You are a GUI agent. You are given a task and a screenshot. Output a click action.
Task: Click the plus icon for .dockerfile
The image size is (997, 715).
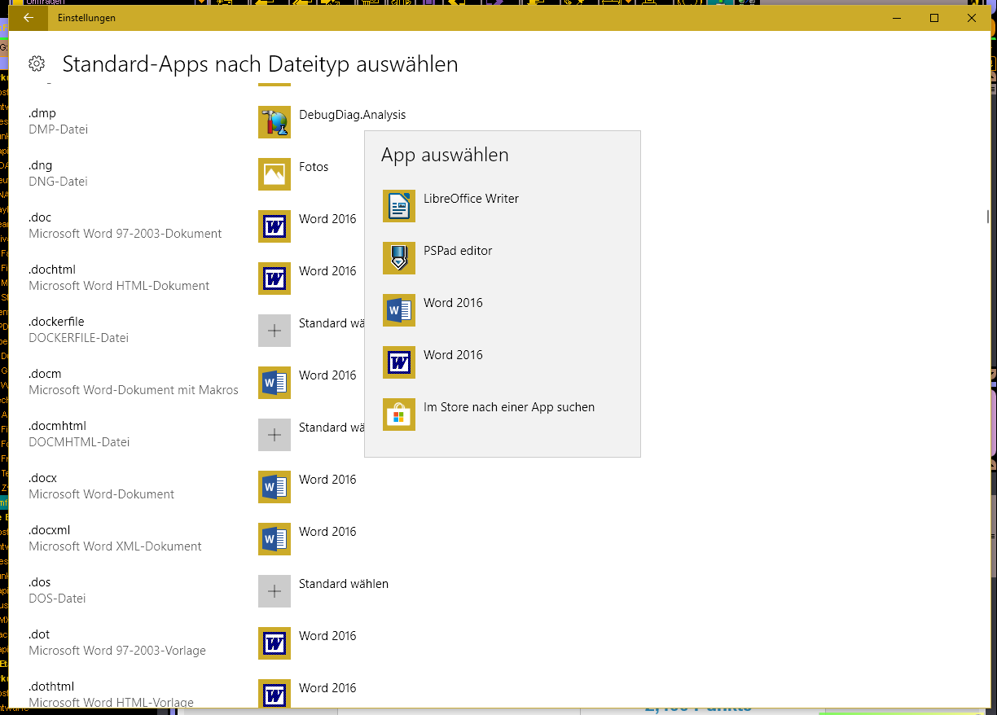point(275,330)
